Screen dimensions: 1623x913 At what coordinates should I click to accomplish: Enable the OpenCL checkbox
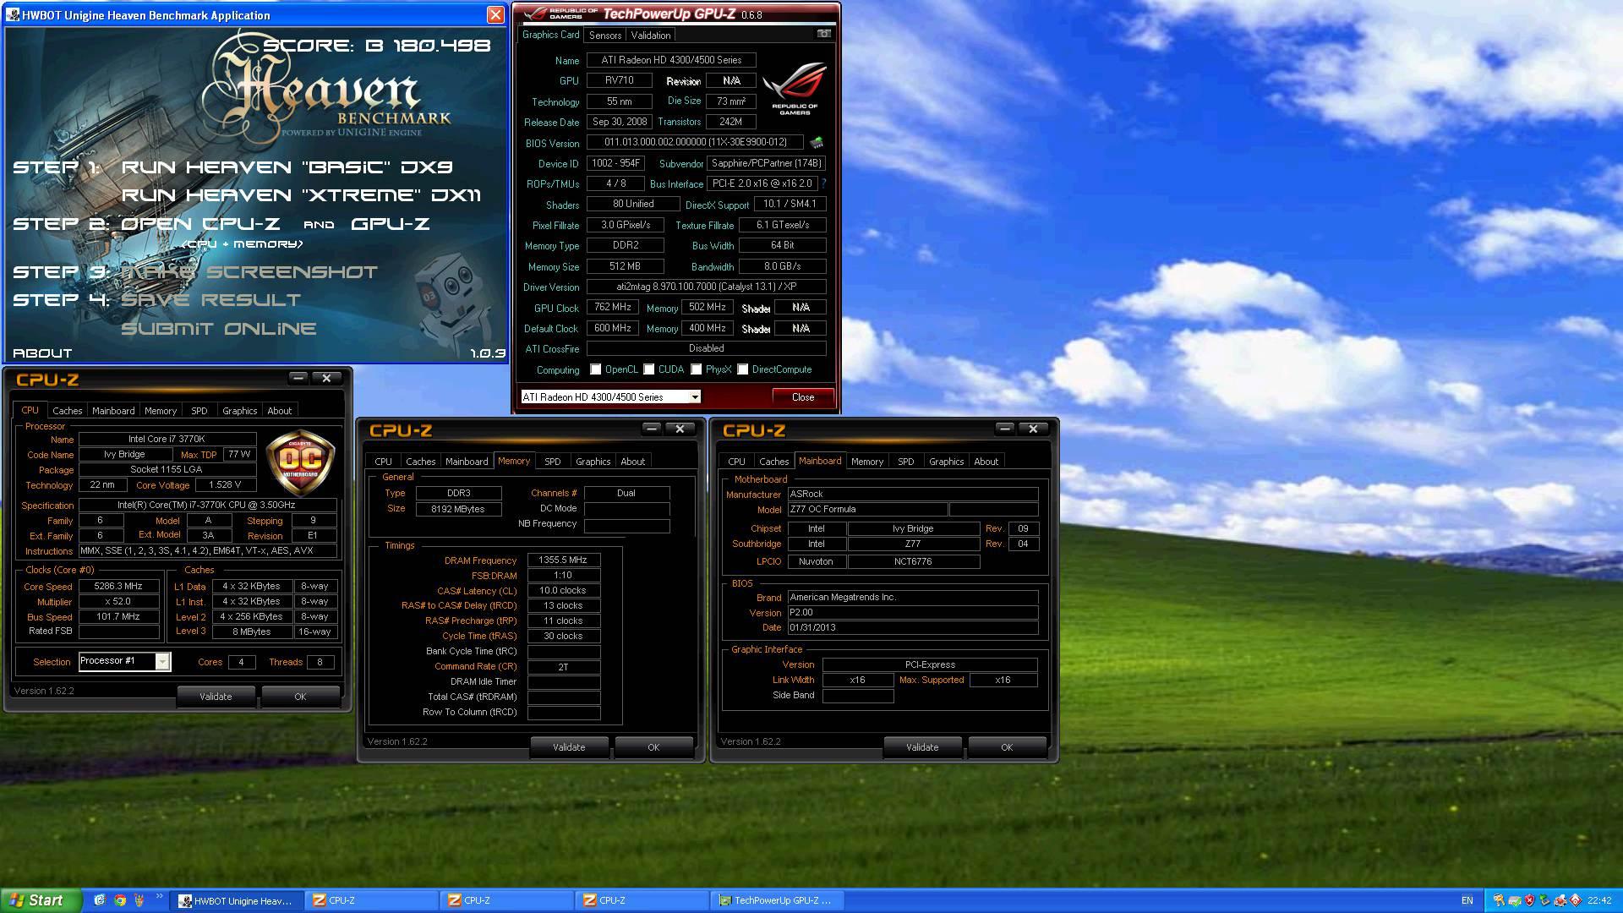point(596,369)
